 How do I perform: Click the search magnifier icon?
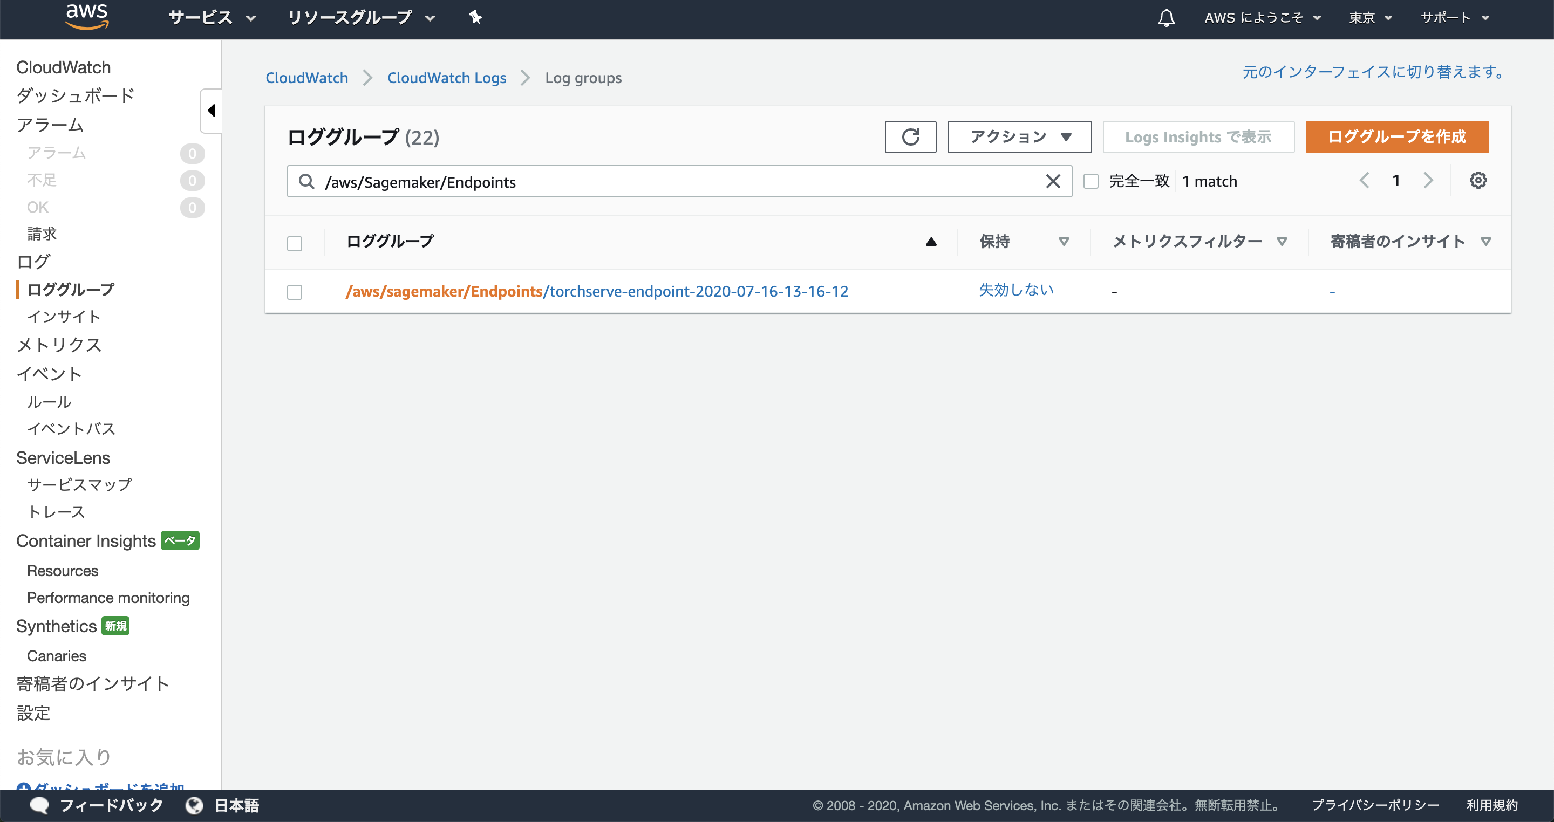tap(306, 181)
